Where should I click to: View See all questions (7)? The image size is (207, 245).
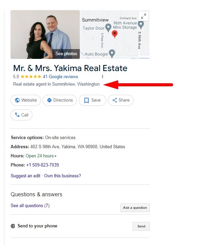click(x=30, y=205)
